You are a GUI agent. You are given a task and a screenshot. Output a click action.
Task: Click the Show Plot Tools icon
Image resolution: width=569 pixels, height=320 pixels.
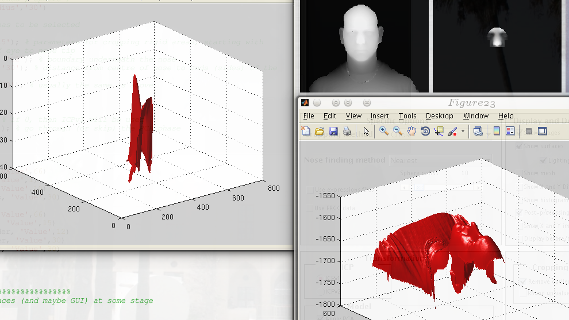pyautogui.click(x=542, y=132)
